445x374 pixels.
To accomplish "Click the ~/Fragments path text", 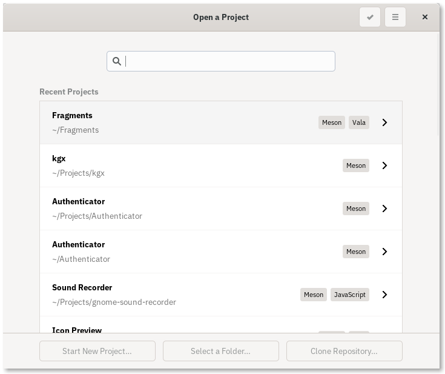I will tap(76, 130).
